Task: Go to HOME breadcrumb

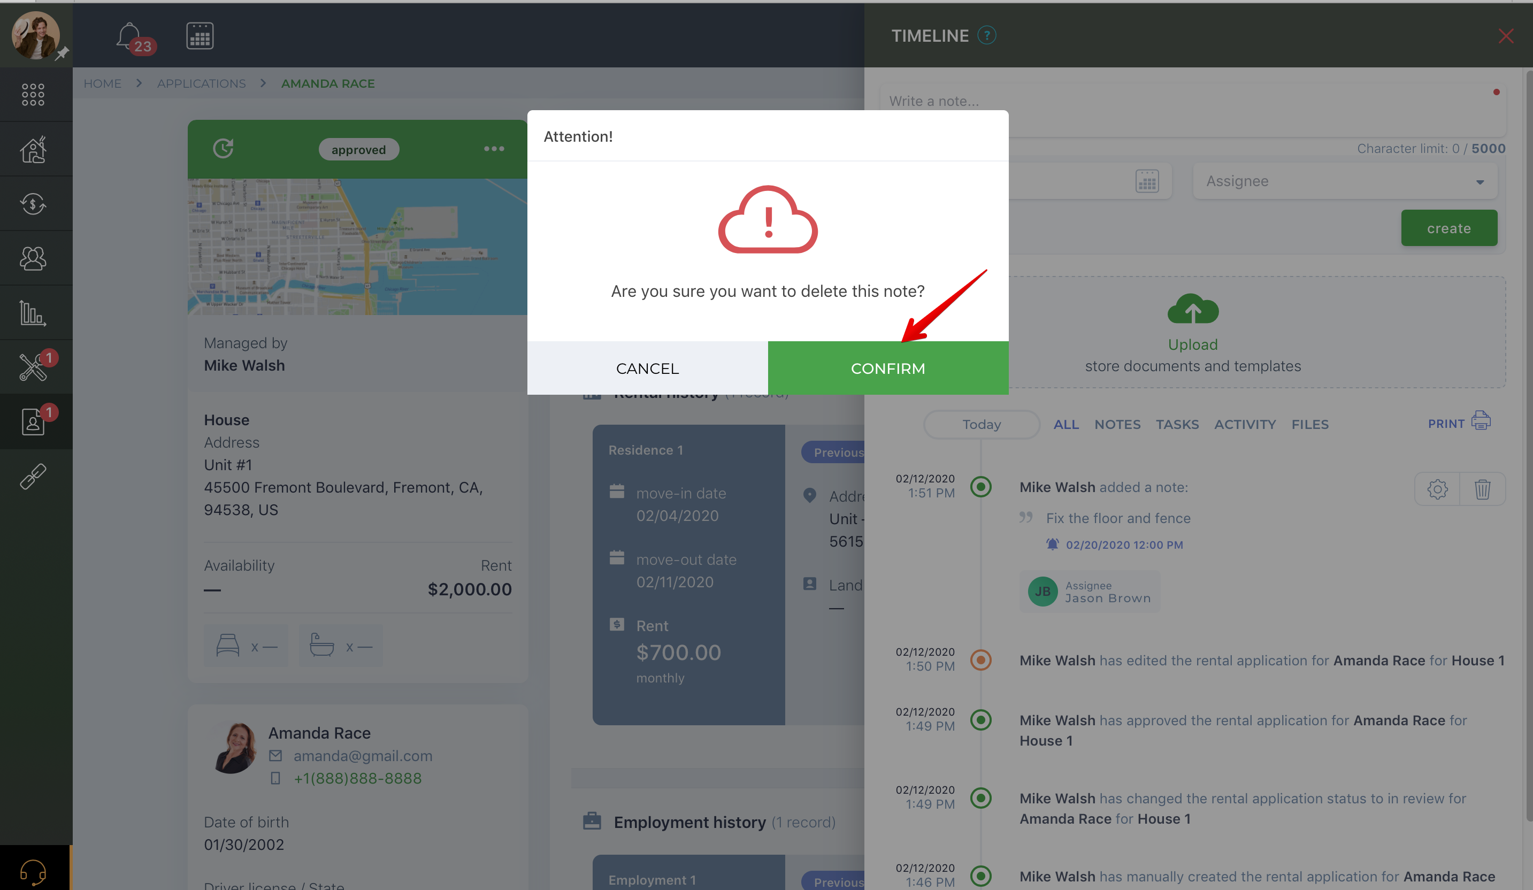Action: (102, 83)
